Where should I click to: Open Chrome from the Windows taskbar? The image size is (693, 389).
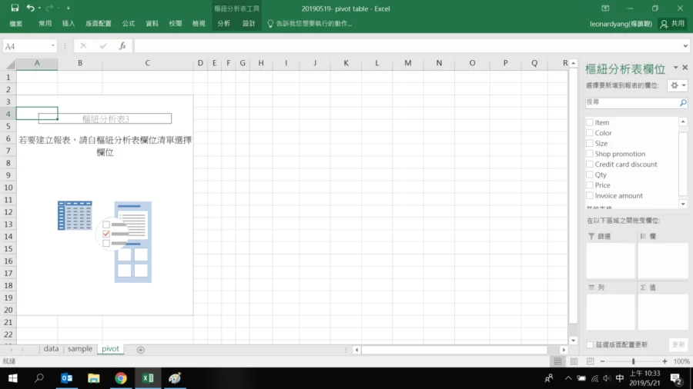pyautogui.click(x=120, y=378)
